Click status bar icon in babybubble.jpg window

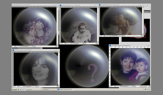[65, 43]
